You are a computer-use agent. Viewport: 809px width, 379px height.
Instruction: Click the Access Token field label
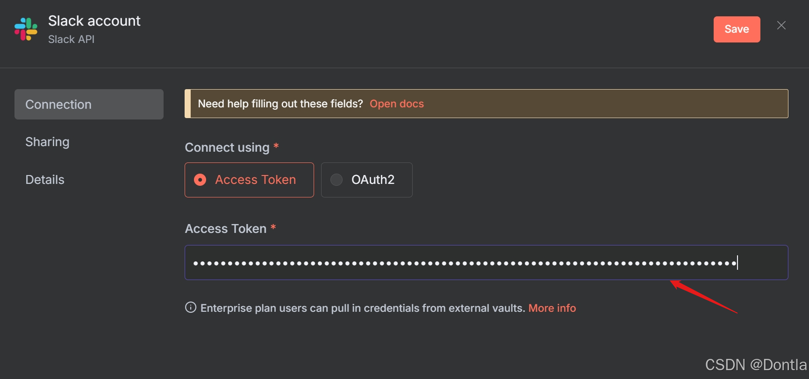click(226, 229)
